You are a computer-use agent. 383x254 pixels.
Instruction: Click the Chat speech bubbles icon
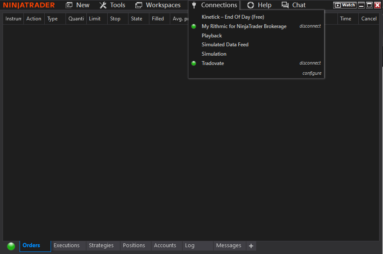[x=285, y=5]
